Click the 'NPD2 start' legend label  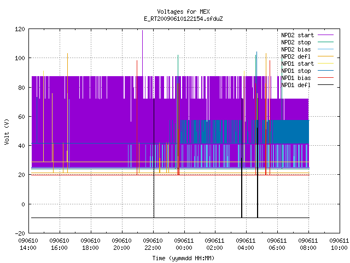tap(297, 35)
